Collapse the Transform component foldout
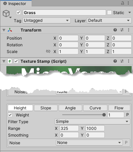 pos(4,30)
